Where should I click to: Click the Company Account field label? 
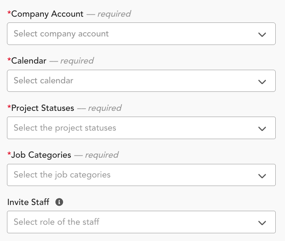[x=47, y=14]
